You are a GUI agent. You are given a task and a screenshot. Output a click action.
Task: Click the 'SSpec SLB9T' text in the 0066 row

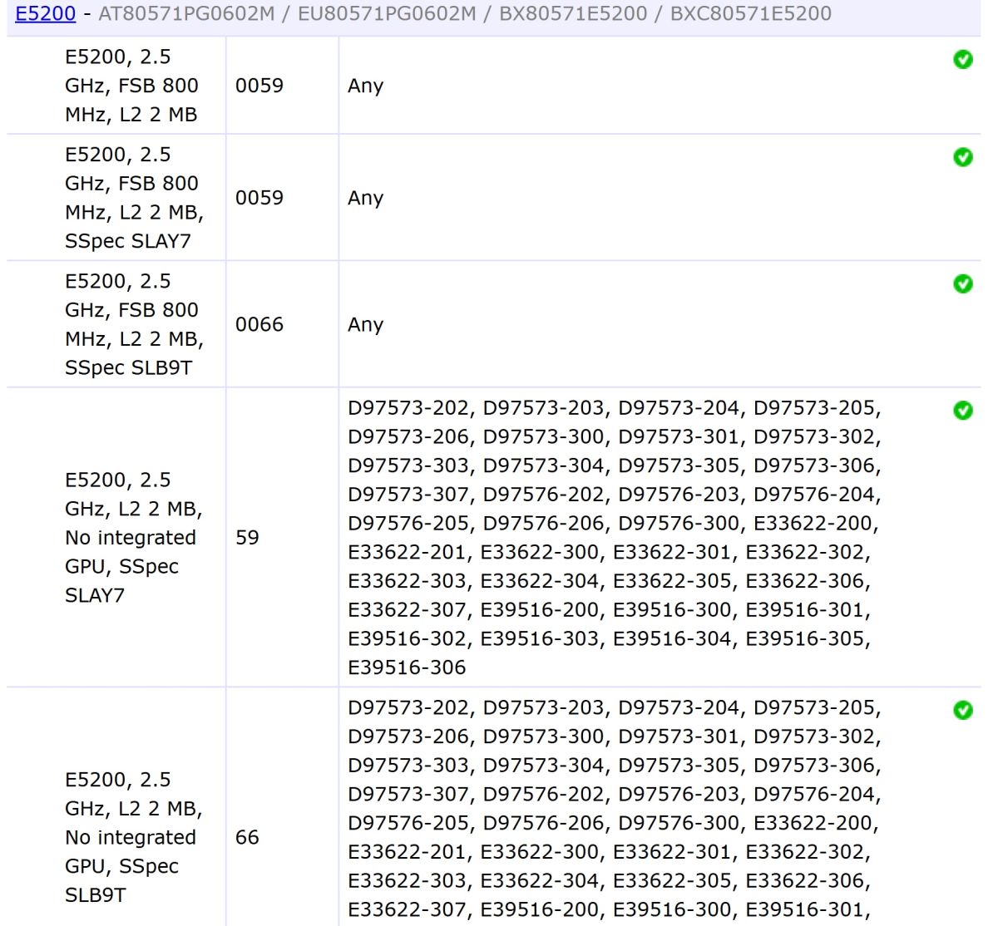(128, 367)
